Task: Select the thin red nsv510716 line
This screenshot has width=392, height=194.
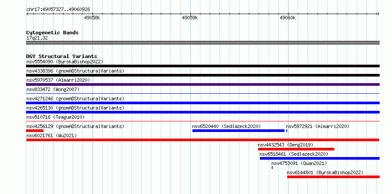Action: pos(203,121)
